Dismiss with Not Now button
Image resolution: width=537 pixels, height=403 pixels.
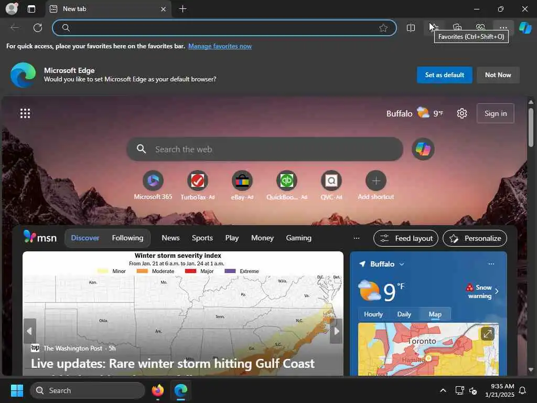[498, 75]
